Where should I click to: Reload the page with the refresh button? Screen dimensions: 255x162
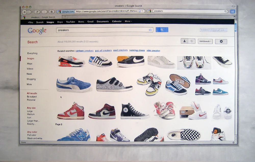[37, 12]
